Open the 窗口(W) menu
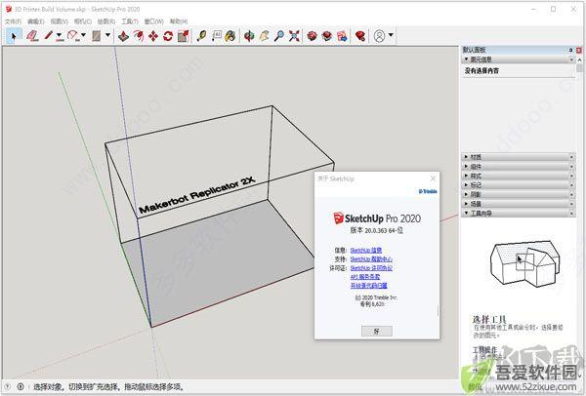The image size is (586, 396). [x=154, y=21]
